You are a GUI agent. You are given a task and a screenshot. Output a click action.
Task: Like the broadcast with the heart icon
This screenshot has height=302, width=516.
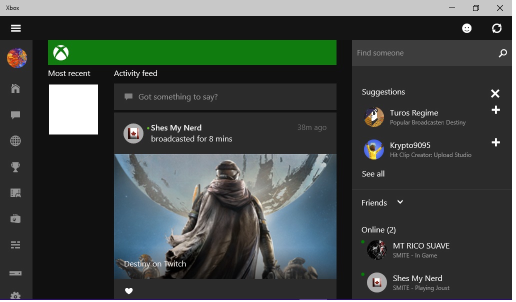click(x=128, y=291)
